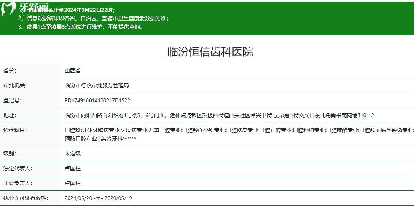Select registration number PDY74910014100217D1522
The image size is (414, 208).
tap(97, 100)
